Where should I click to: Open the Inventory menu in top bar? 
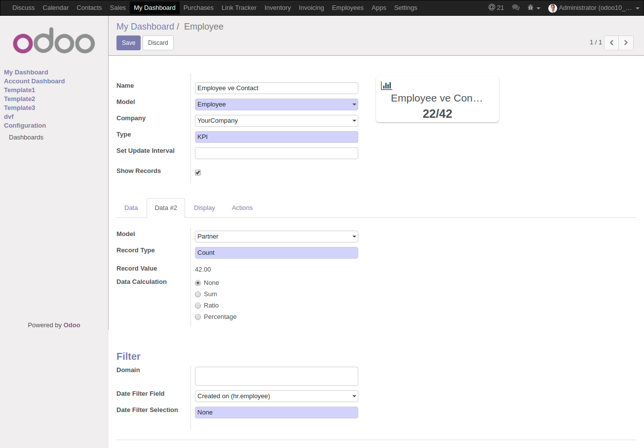tap(277, 7)
